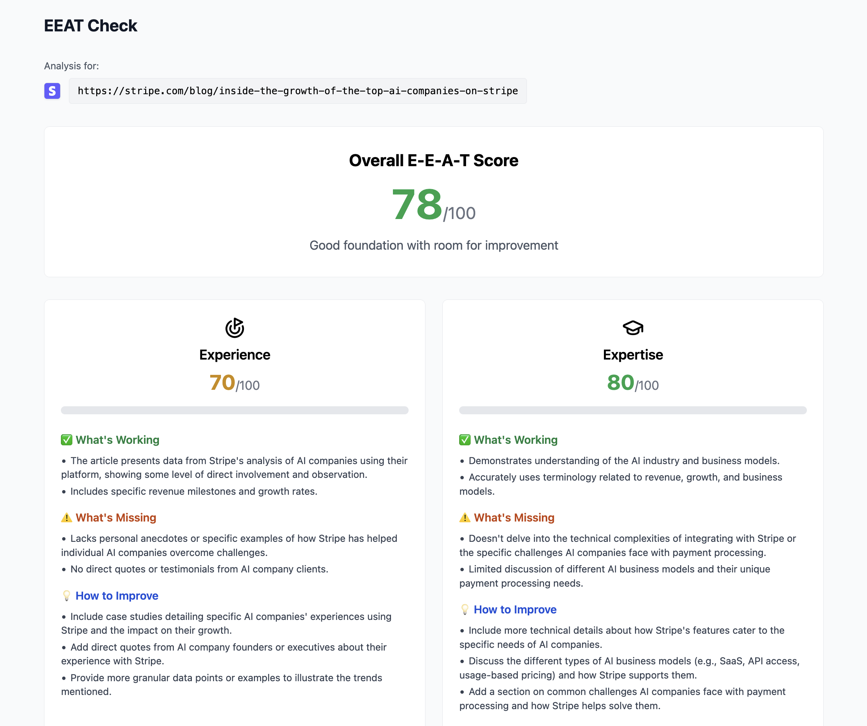Click the EEAT Check page title
867x726 pixels.
pyautogui.click(x=90, y=26)
